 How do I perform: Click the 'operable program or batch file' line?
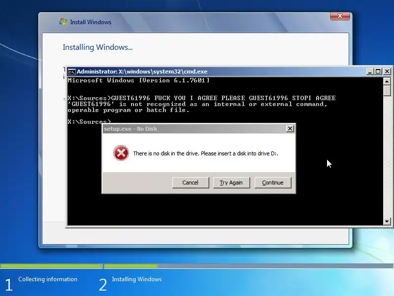(129, 110)
